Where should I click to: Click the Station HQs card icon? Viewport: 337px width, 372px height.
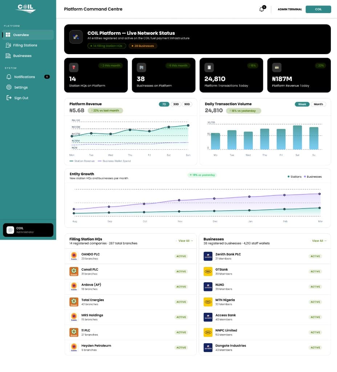(x=73, y=67)
